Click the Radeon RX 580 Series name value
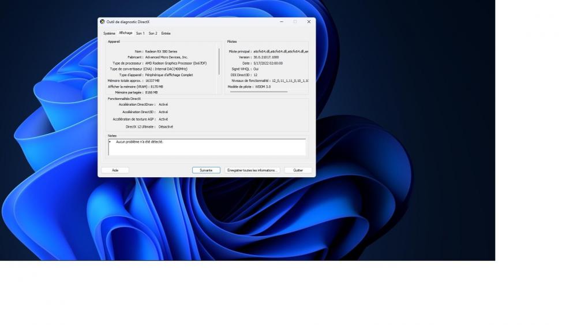577x325 pixels. (162, 51)
